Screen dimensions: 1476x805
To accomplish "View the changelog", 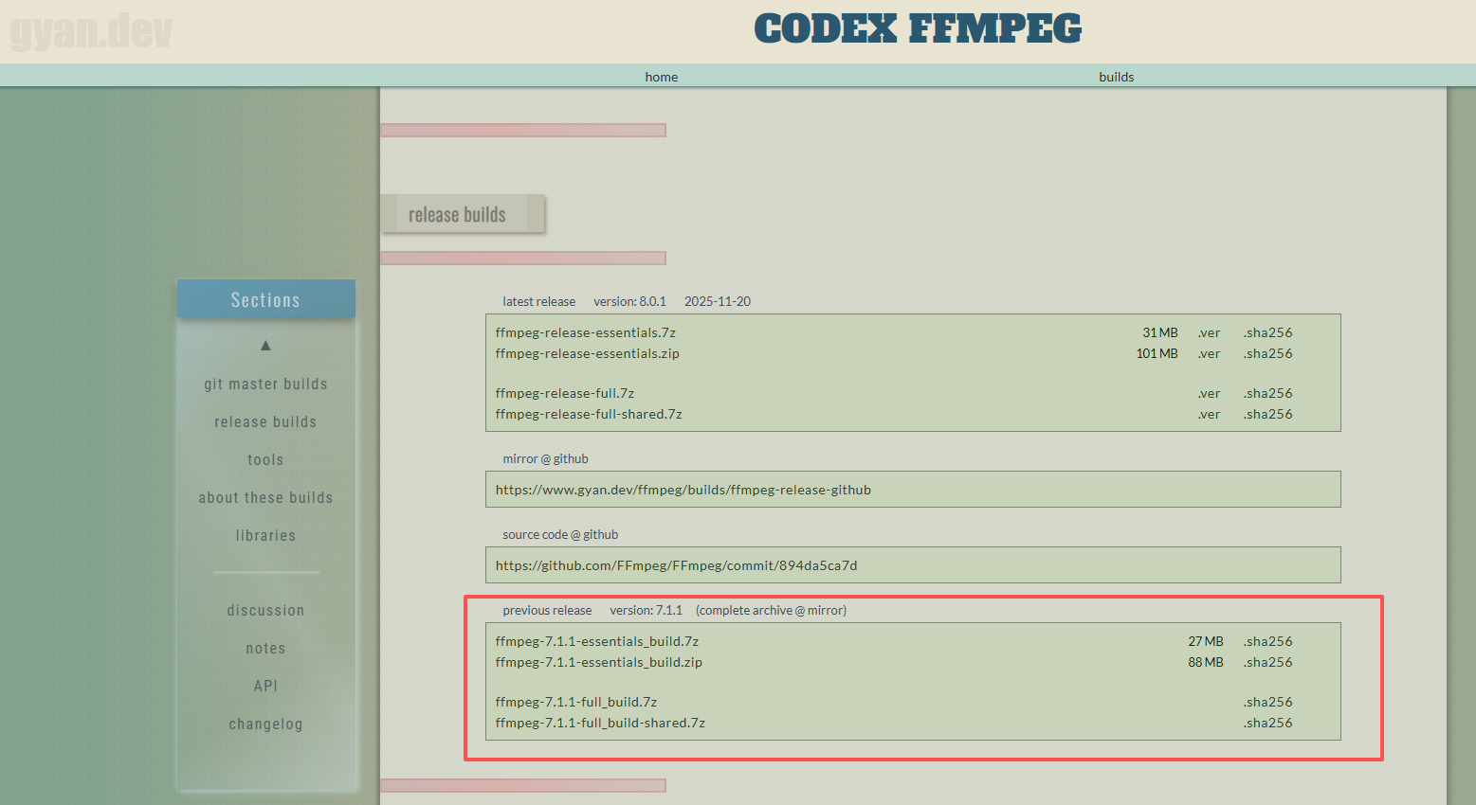I will (265, 724).
